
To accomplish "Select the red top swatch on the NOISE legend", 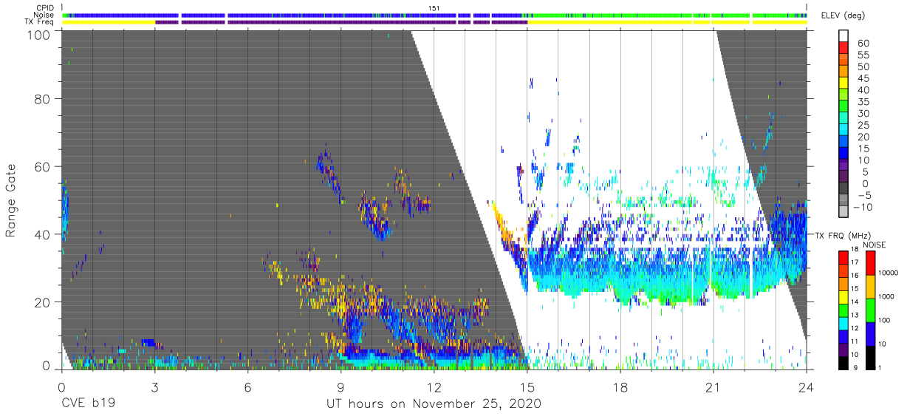I will pos(870,262).
